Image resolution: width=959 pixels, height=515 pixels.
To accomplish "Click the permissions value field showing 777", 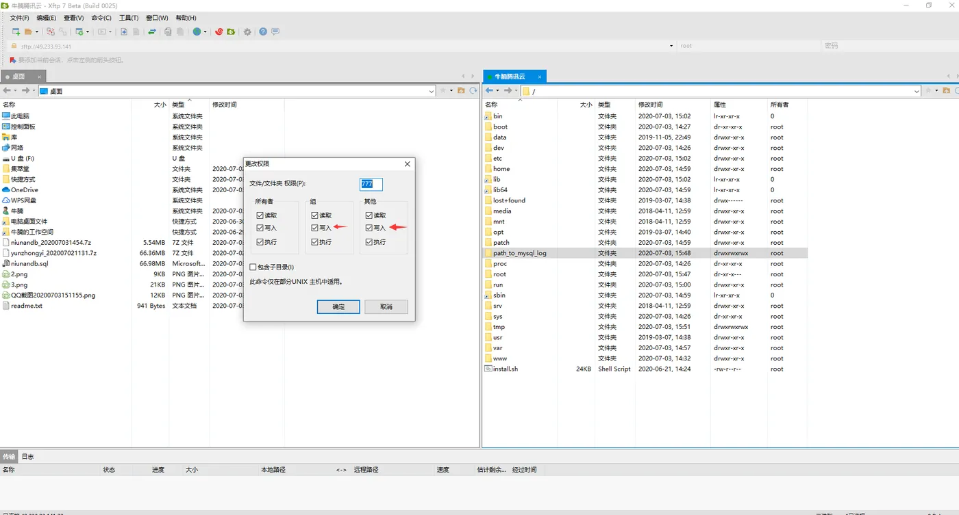I will click(x=371, y=184).
